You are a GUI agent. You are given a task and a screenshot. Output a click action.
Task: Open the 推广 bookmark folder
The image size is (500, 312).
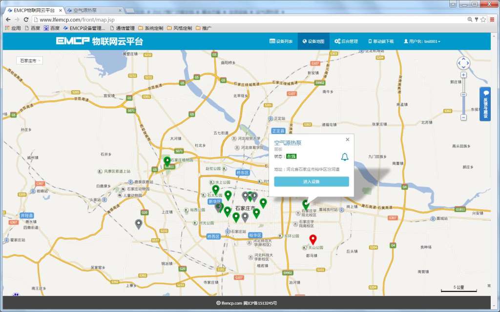click(204, 28)
